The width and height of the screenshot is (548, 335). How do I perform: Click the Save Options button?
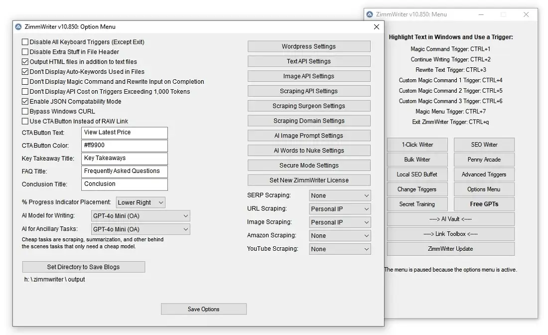point(203,309)
